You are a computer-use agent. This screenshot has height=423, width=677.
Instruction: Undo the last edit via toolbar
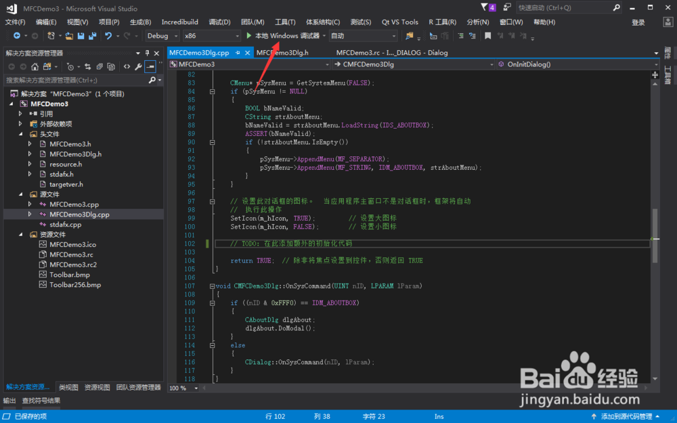(108, 36)
